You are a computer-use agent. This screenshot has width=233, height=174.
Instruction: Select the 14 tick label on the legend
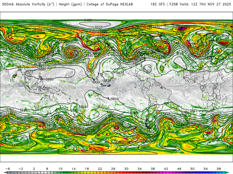coord(74,169)
